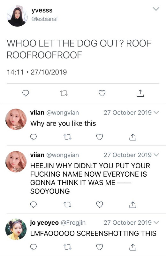Reply to the HEEJIN WHY DIDN:T tweet
Screen dimensions: 166x256
34,204
